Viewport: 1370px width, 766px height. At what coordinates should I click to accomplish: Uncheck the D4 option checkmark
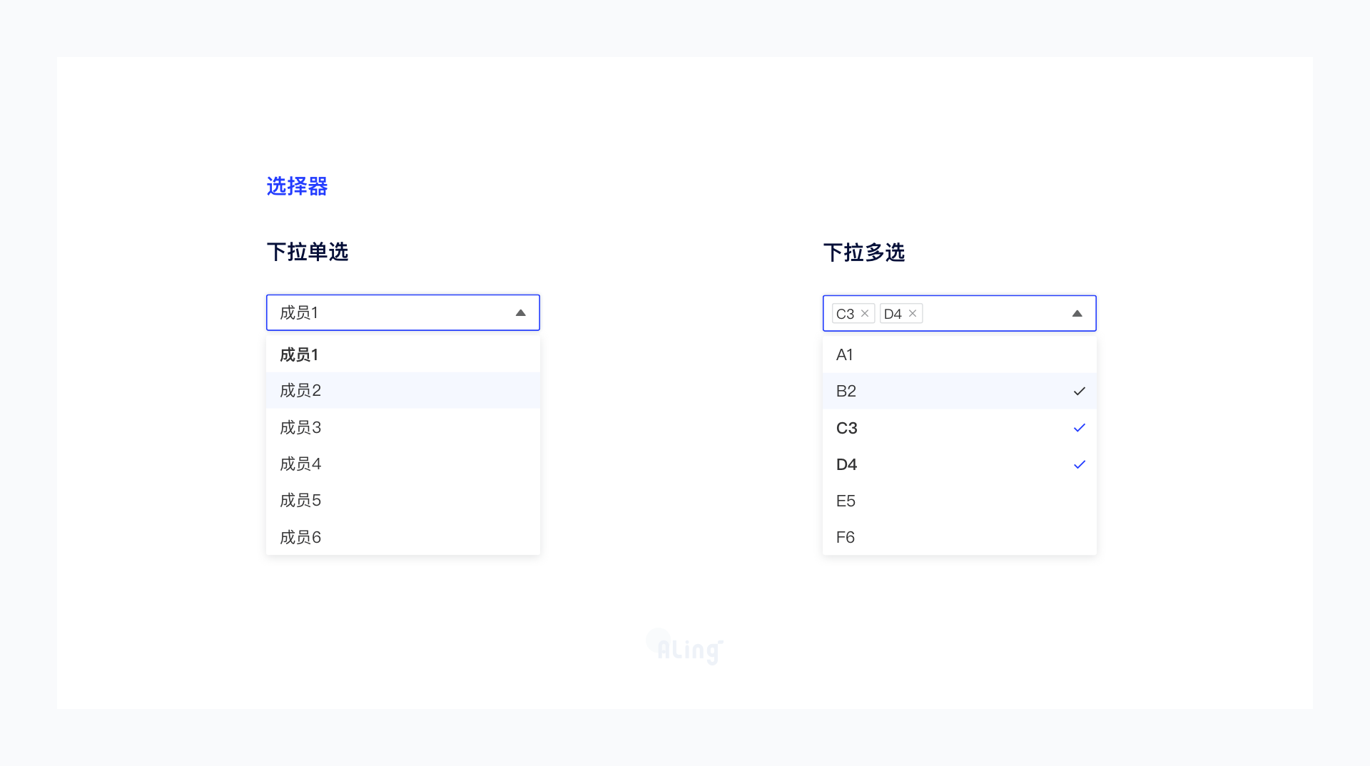pos(1080,464)
